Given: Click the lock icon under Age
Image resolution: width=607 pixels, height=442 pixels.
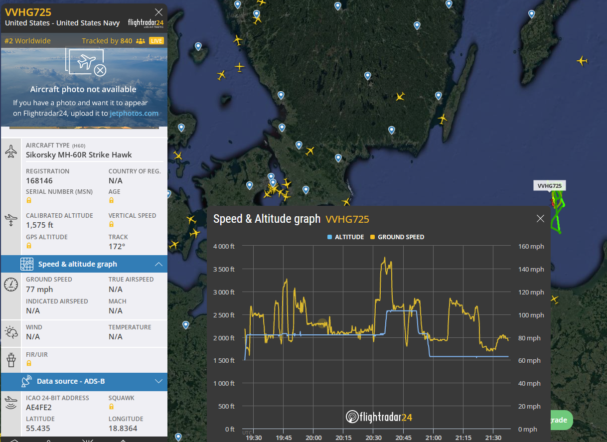Looking at the screenshot, I should [111, 200].
